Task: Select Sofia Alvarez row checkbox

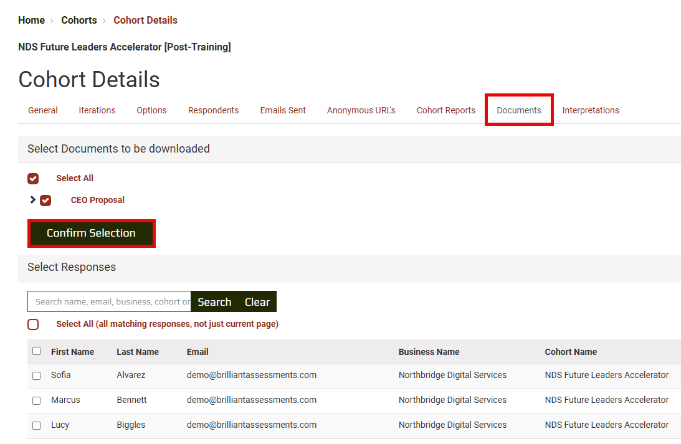Action: 36,376
